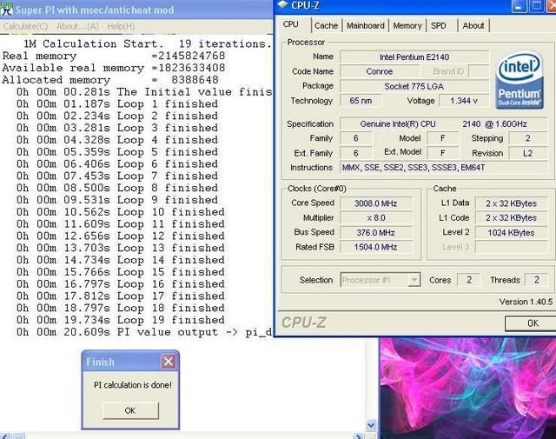Click the Super PI scroll down arrow
The image size is (556, 439).
point(371,425)
